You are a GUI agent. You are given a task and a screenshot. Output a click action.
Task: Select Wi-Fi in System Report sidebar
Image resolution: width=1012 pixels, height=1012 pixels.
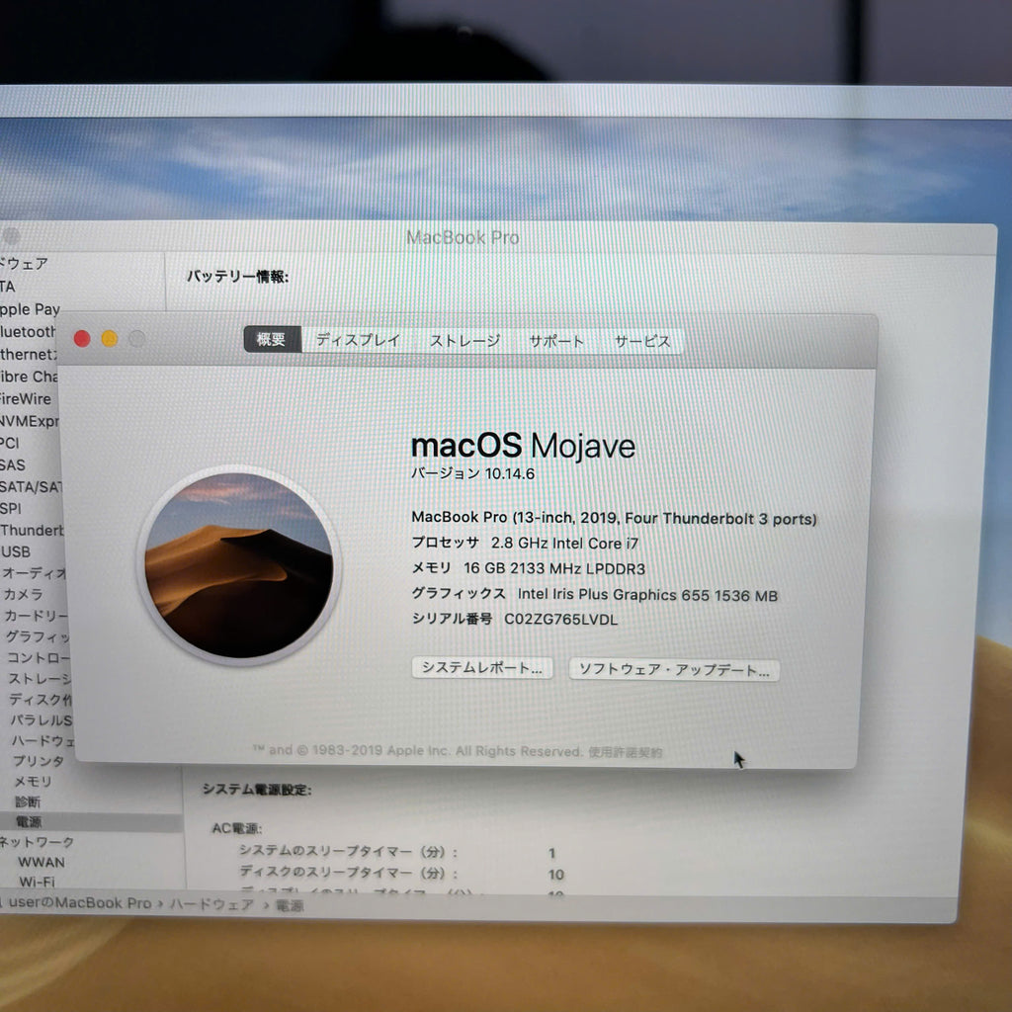point(37,882)
